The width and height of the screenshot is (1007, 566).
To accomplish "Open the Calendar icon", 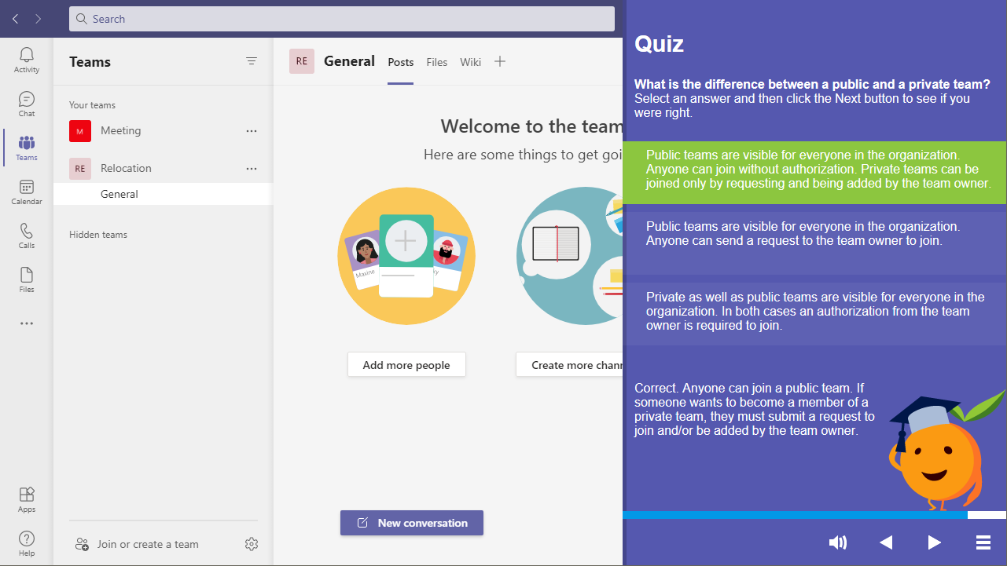I will 27,192.
